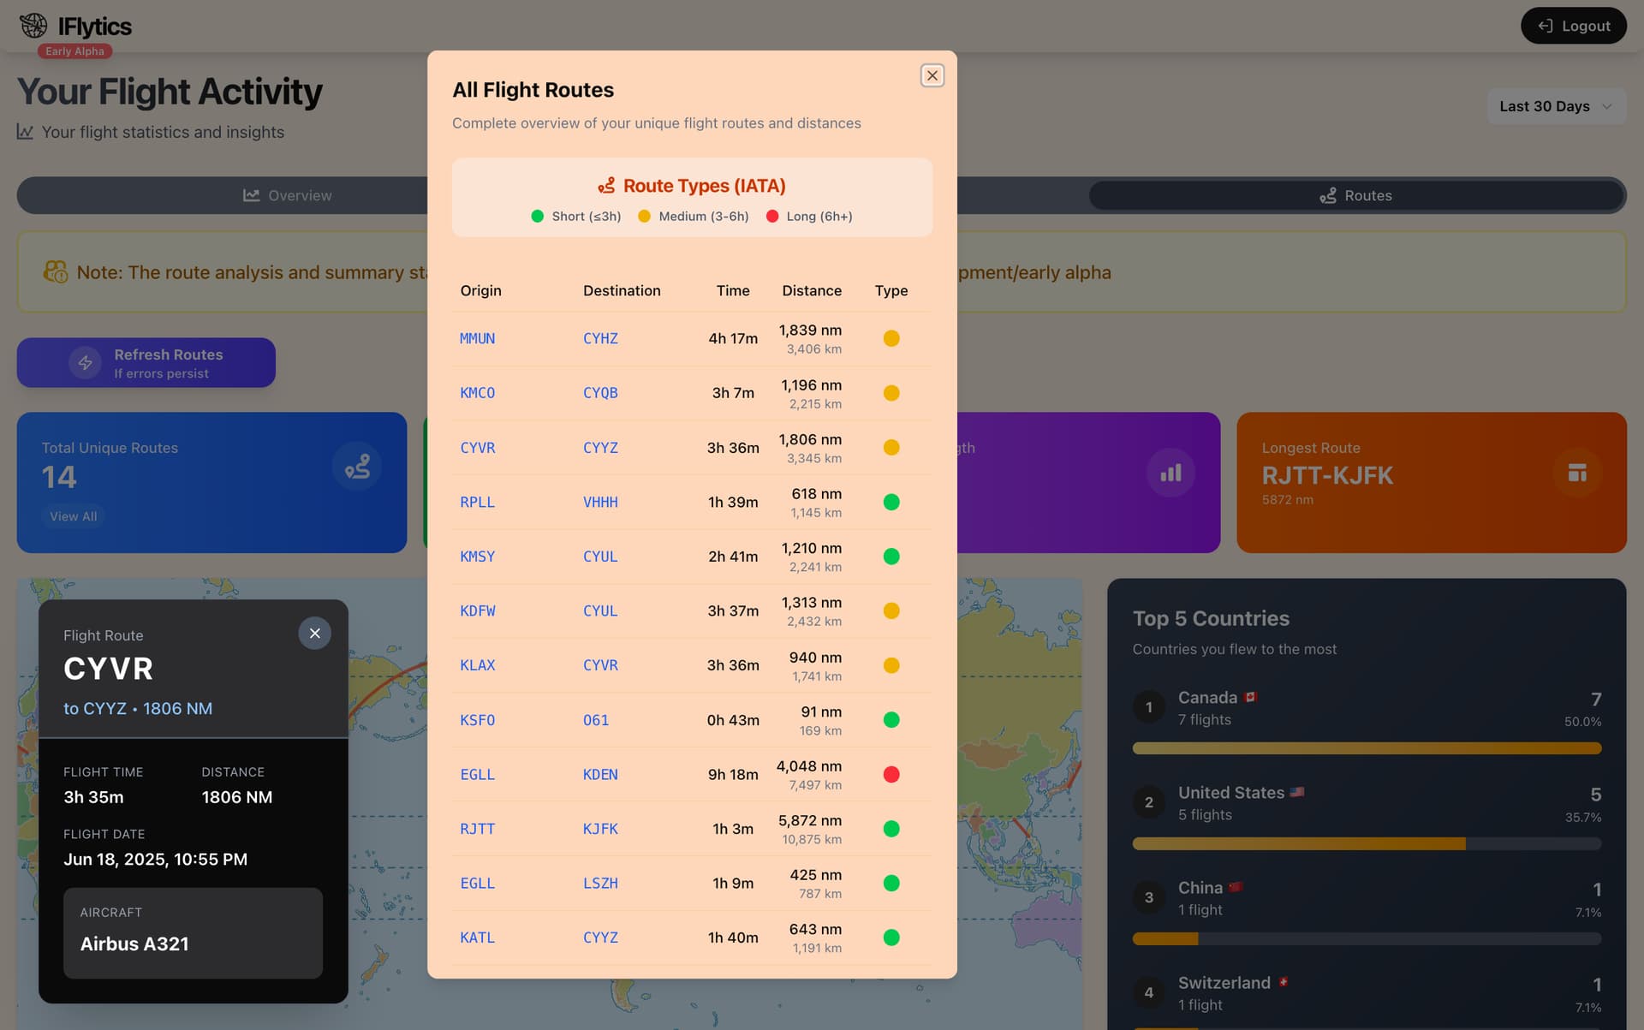1644x1030 pixels.
Task: Click the note icon in the alpha warning banner
Action: pos(56,272)
